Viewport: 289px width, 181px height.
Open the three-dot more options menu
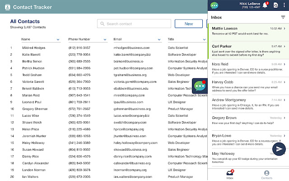285,5
